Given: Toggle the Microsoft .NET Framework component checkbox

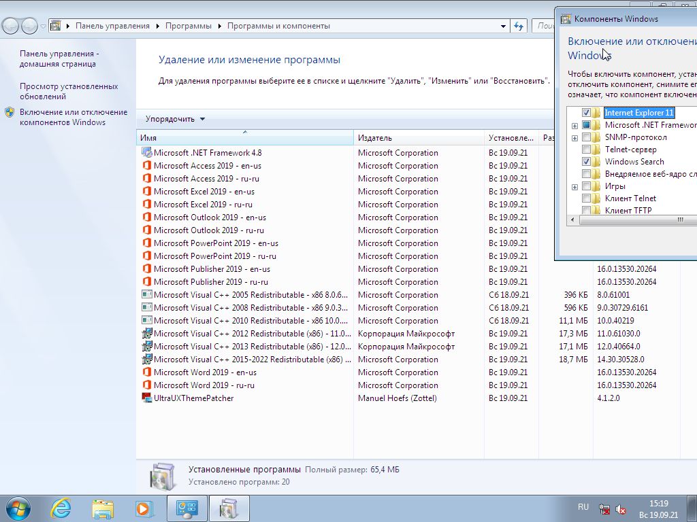Looking at the screenshot, I should click(x=586, y=125).
